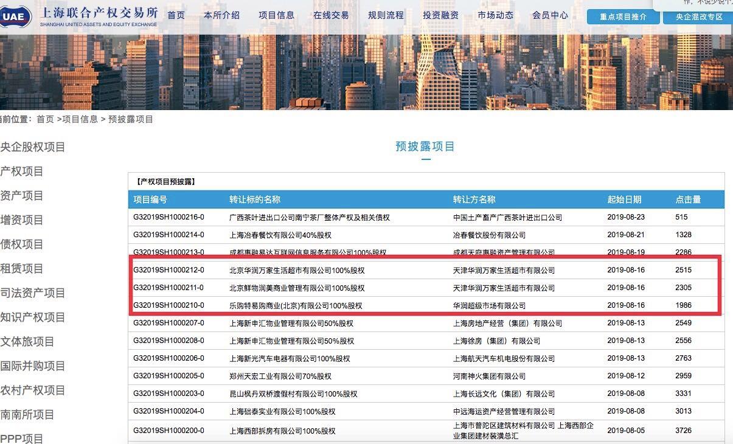Screen dimensions: 733x444
Task: Click the 重点项目推介 button
Action: pyautogui.click(x=624, y=17)
